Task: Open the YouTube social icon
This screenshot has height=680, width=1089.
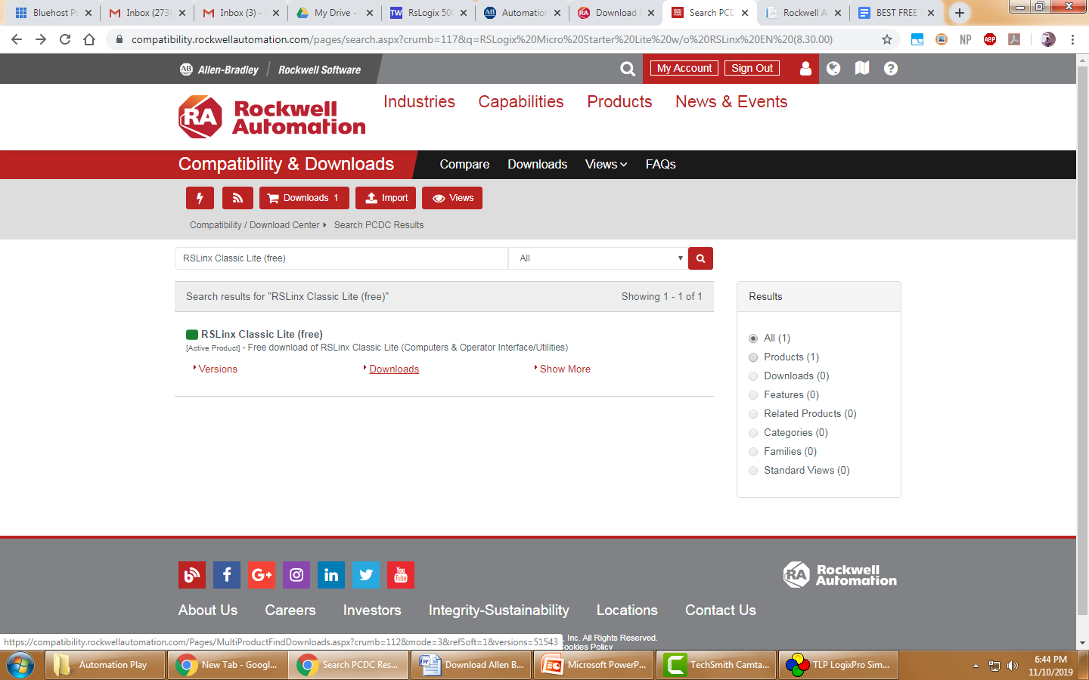Action: click(x=401, y=575)
